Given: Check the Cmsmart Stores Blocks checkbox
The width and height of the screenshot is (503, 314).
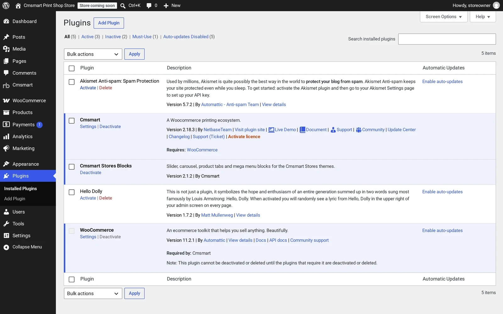Looking at the screenshot, I should tap(72, 167).
